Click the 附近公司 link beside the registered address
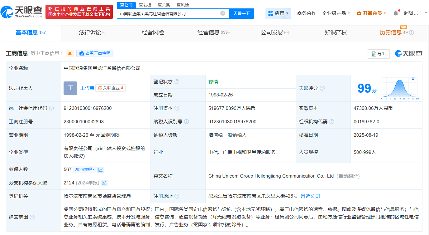The height and width of the screenshot is (235, 429). tap(310, 196)
